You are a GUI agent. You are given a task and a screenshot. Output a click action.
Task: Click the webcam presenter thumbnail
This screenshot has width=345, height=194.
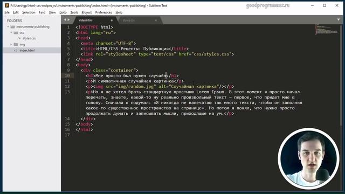pyautogui.click(x=308, y=158)
